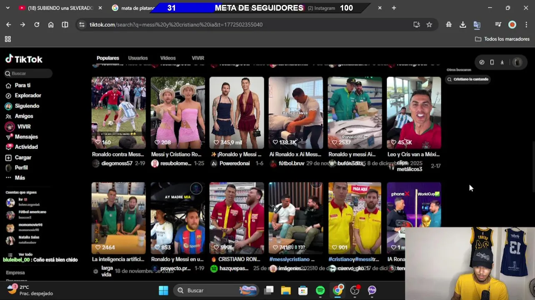Reload the TikTok page

click(37, 25)
